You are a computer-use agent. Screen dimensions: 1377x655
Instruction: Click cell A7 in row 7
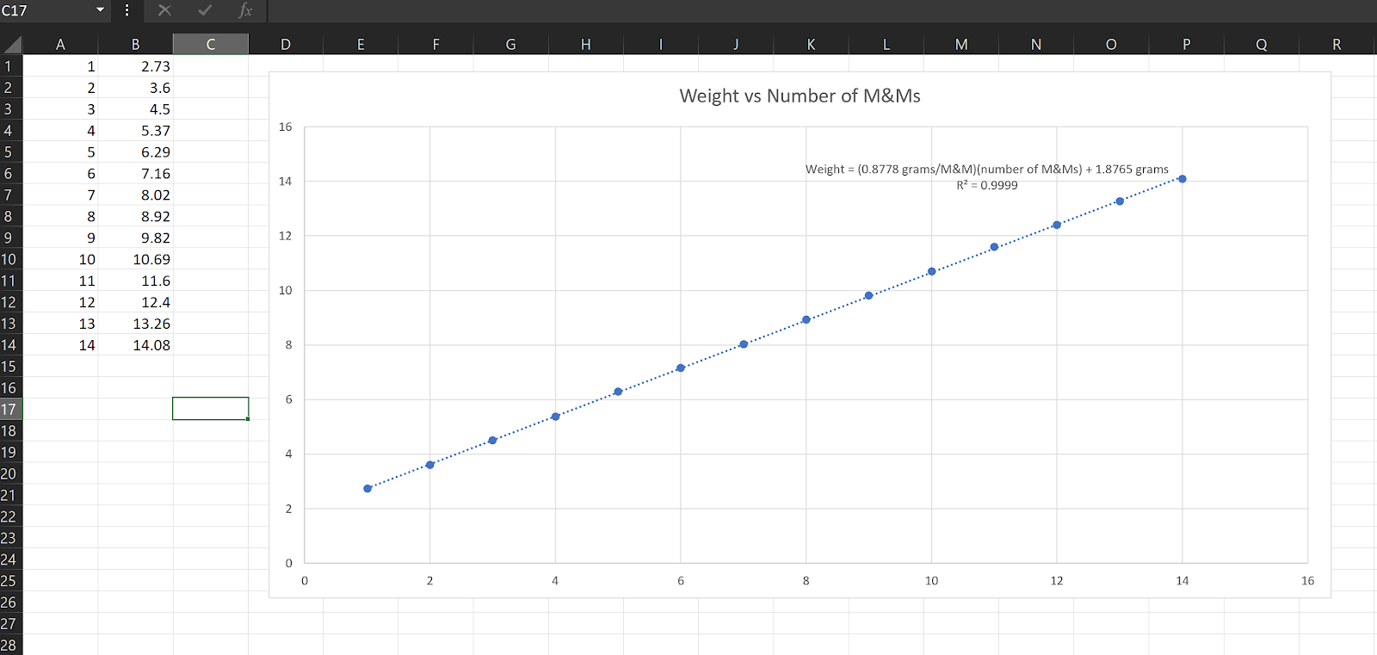pyautogui.click(x=60, y=195)
